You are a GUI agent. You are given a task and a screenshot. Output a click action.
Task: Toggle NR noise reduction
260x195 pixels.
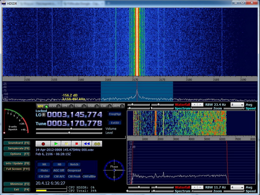[x=44, y=164]
